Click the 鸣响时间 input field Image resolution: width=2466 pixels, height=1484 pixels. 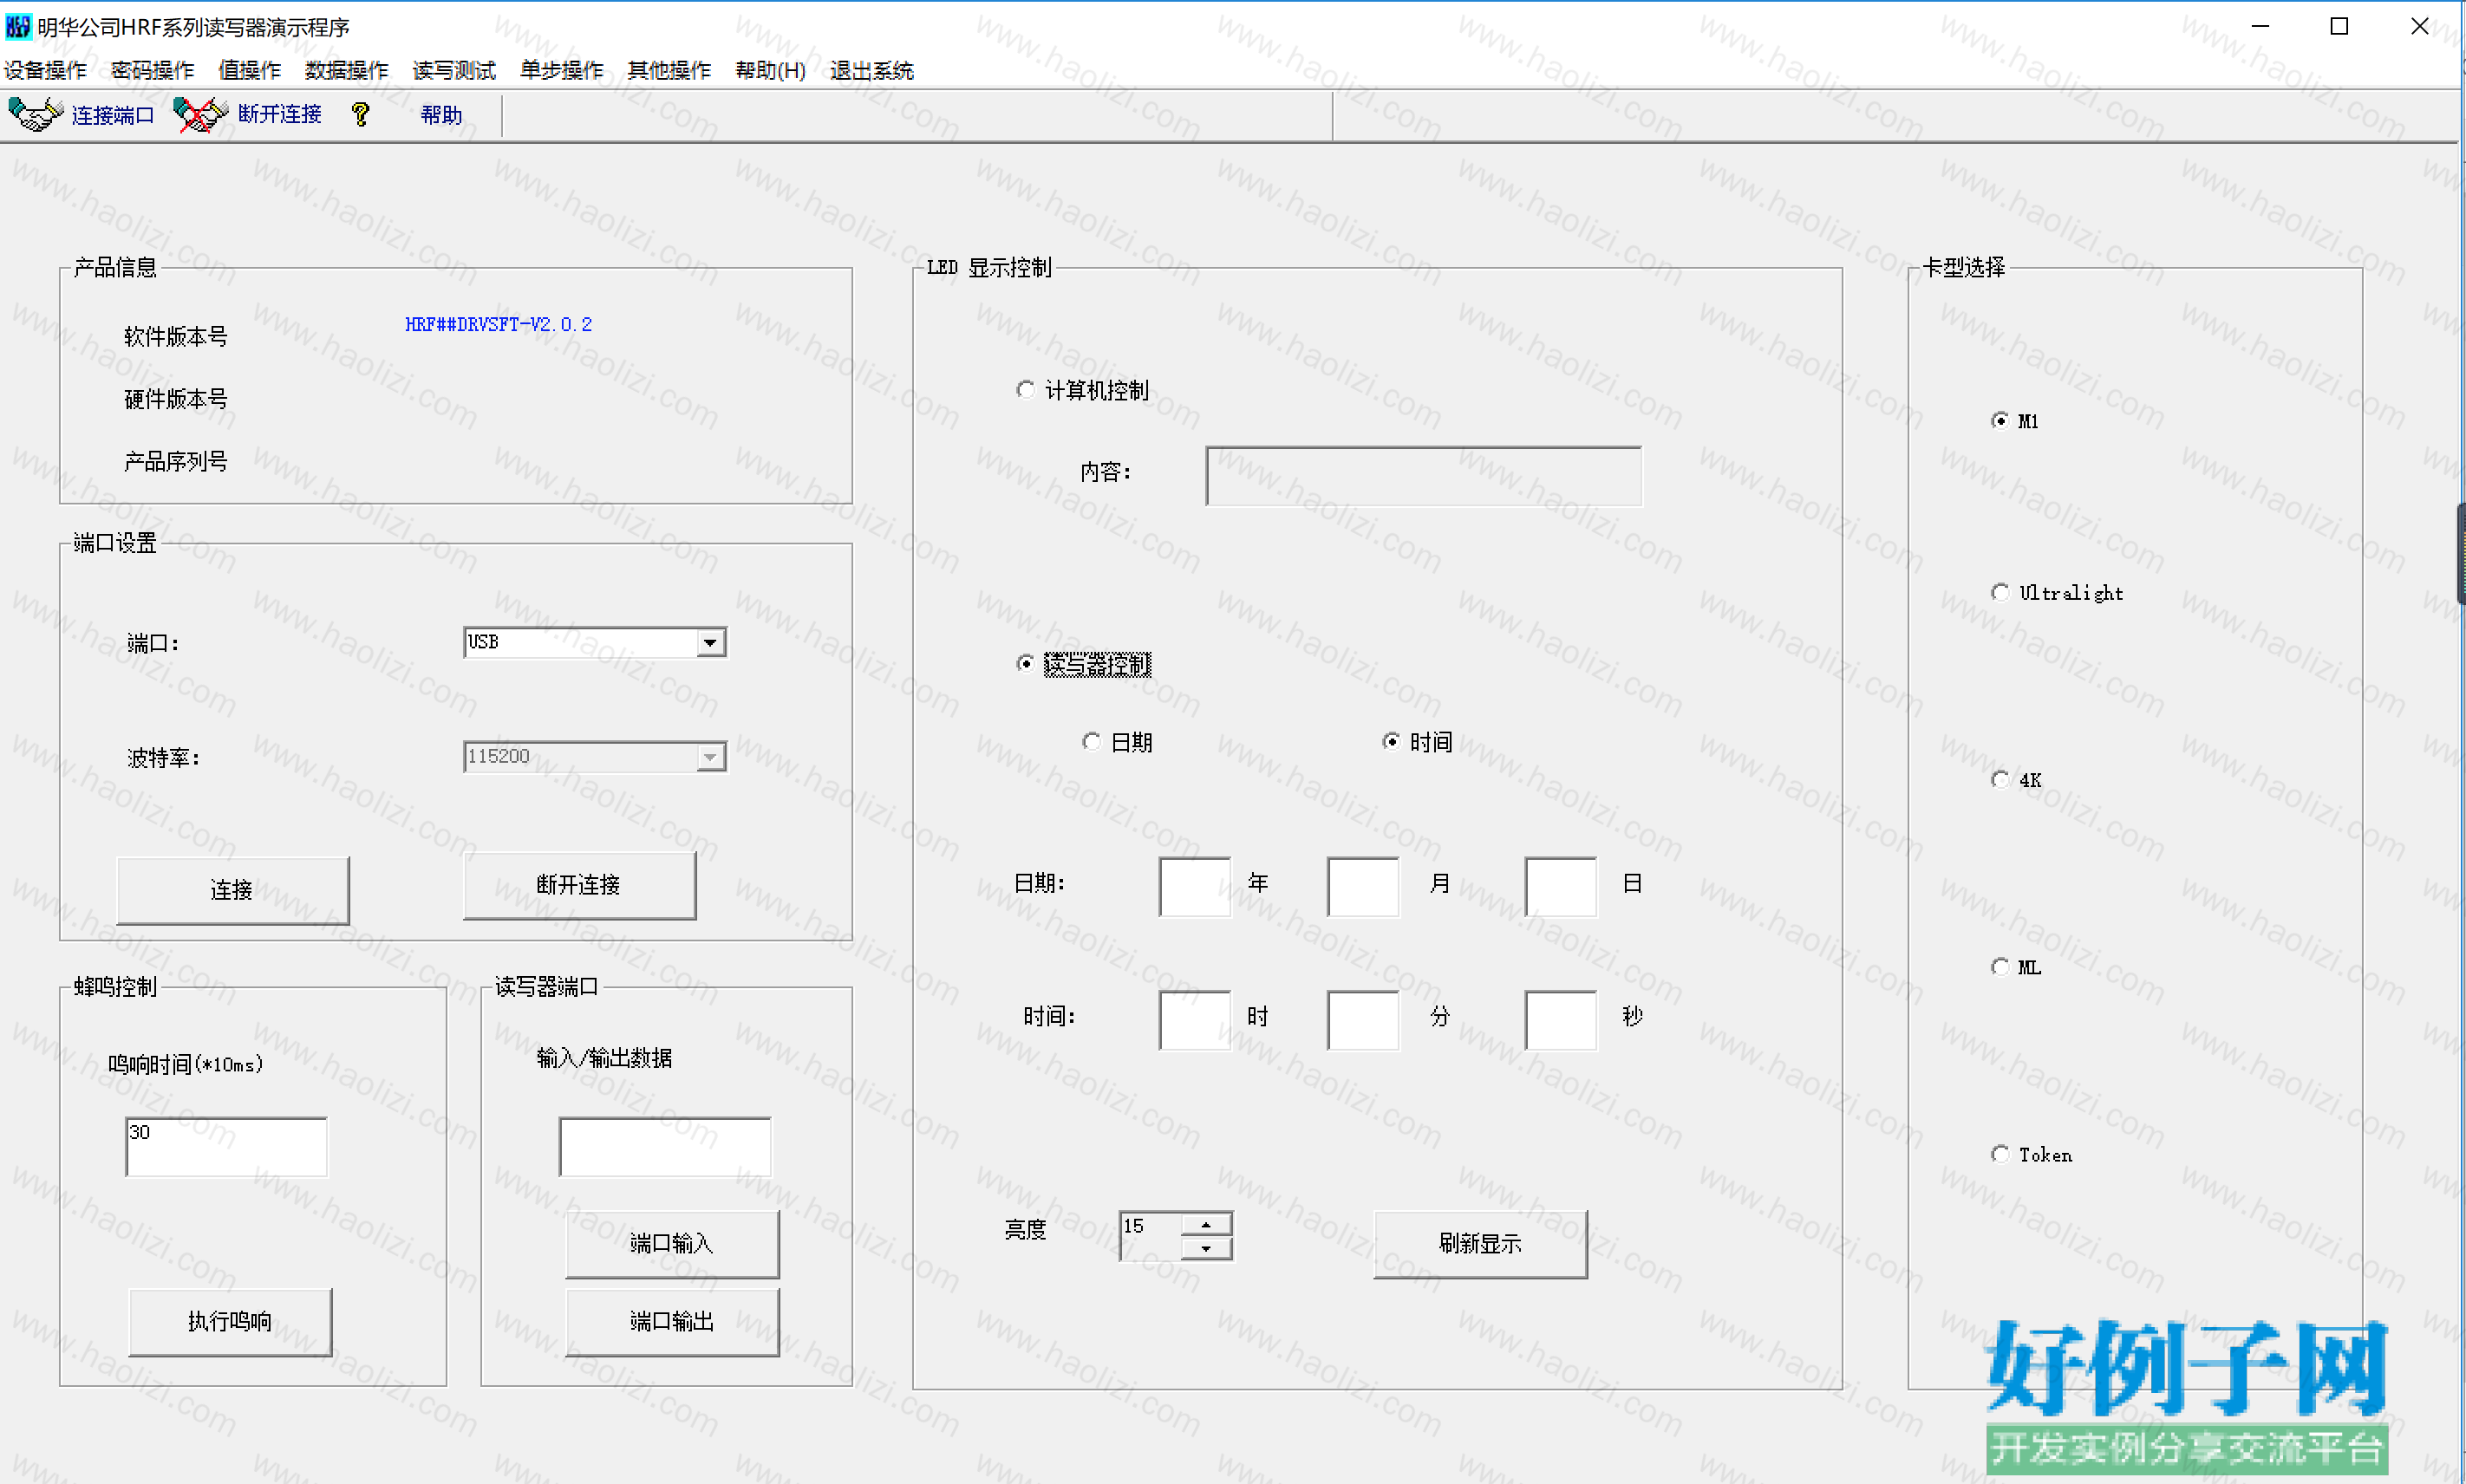click(x=226, y=1146)
